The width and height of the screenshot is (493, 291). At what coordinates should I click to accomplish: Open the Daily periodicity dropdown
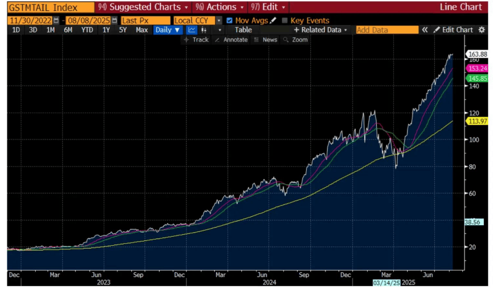coord(168,30)
